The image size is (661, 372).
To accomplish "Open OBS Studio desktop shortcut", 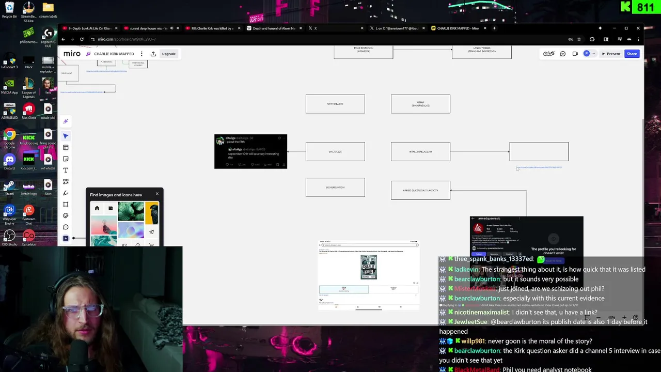I will pos(9,238).
